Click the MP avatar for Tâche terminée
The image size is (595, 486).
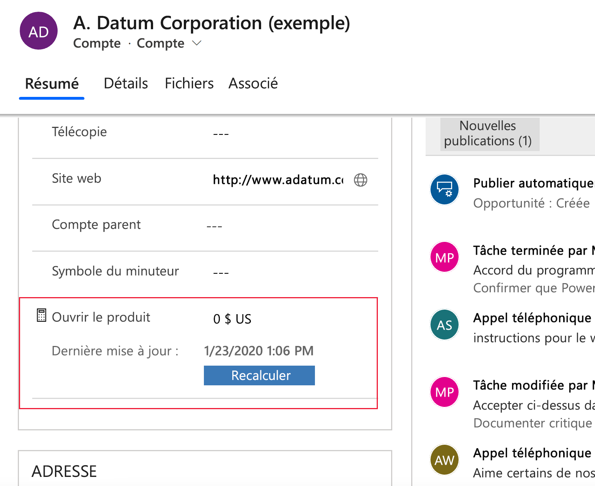445,257
